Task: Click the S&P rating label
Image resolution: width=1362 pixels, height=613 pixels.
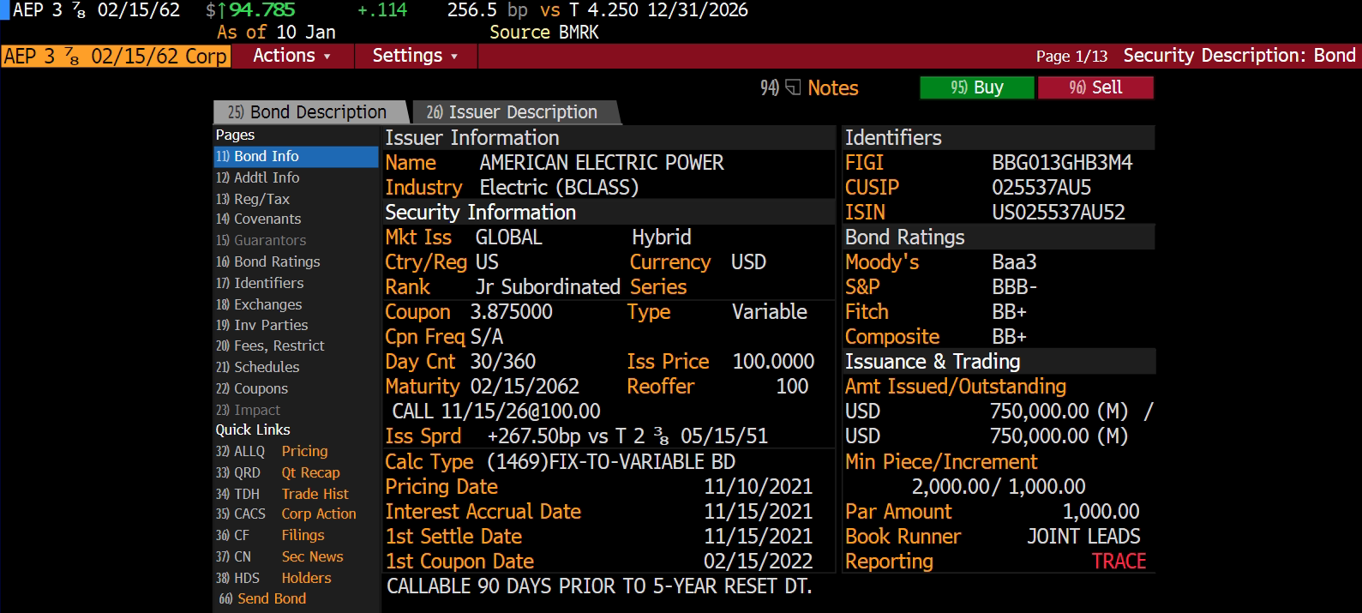Action: pos(862,286)
